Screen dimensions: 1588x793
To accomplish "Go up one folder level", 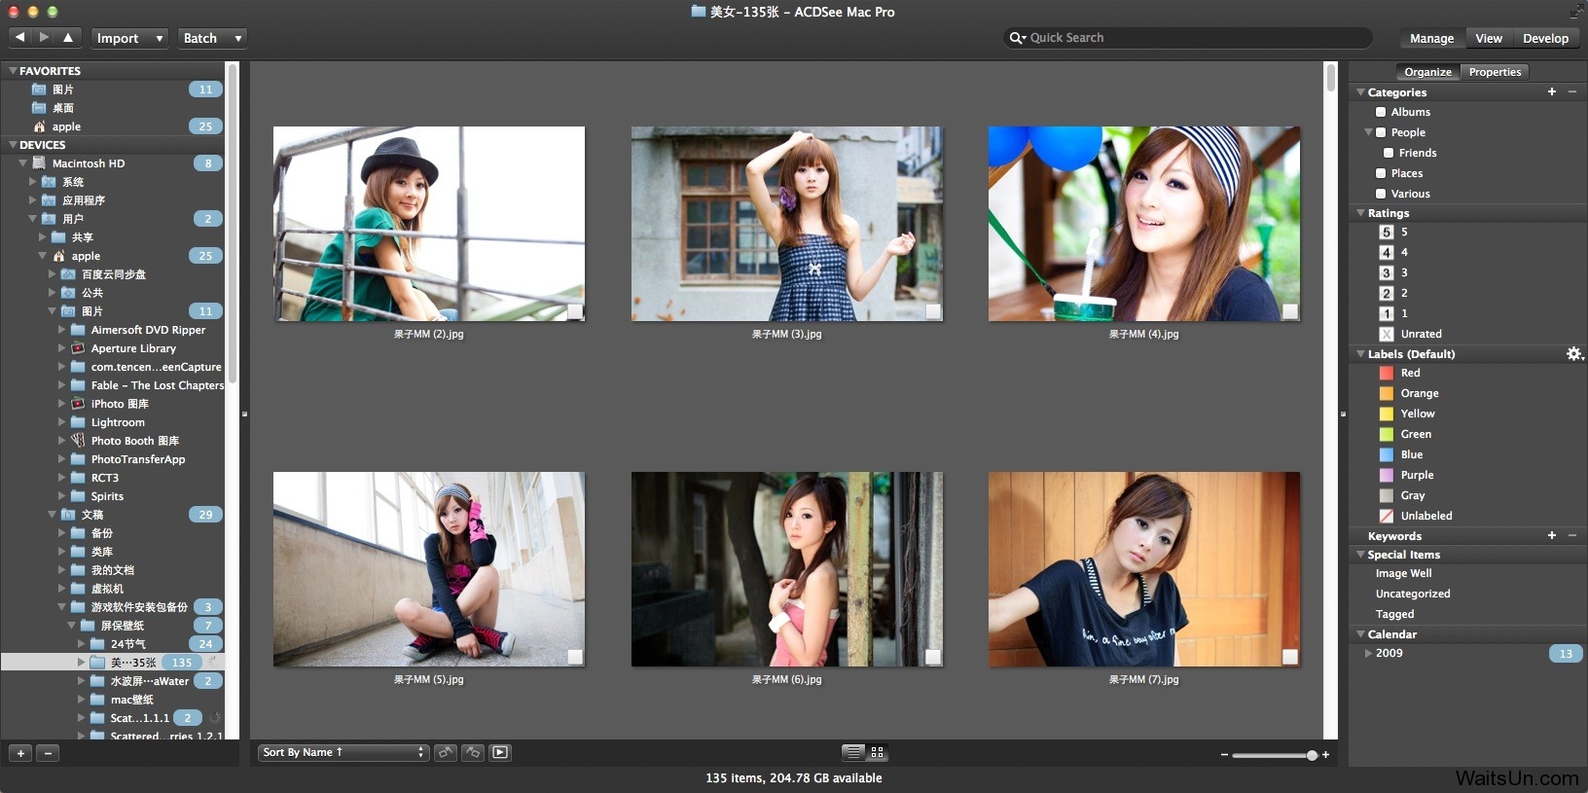I will (x=68, y=37).
